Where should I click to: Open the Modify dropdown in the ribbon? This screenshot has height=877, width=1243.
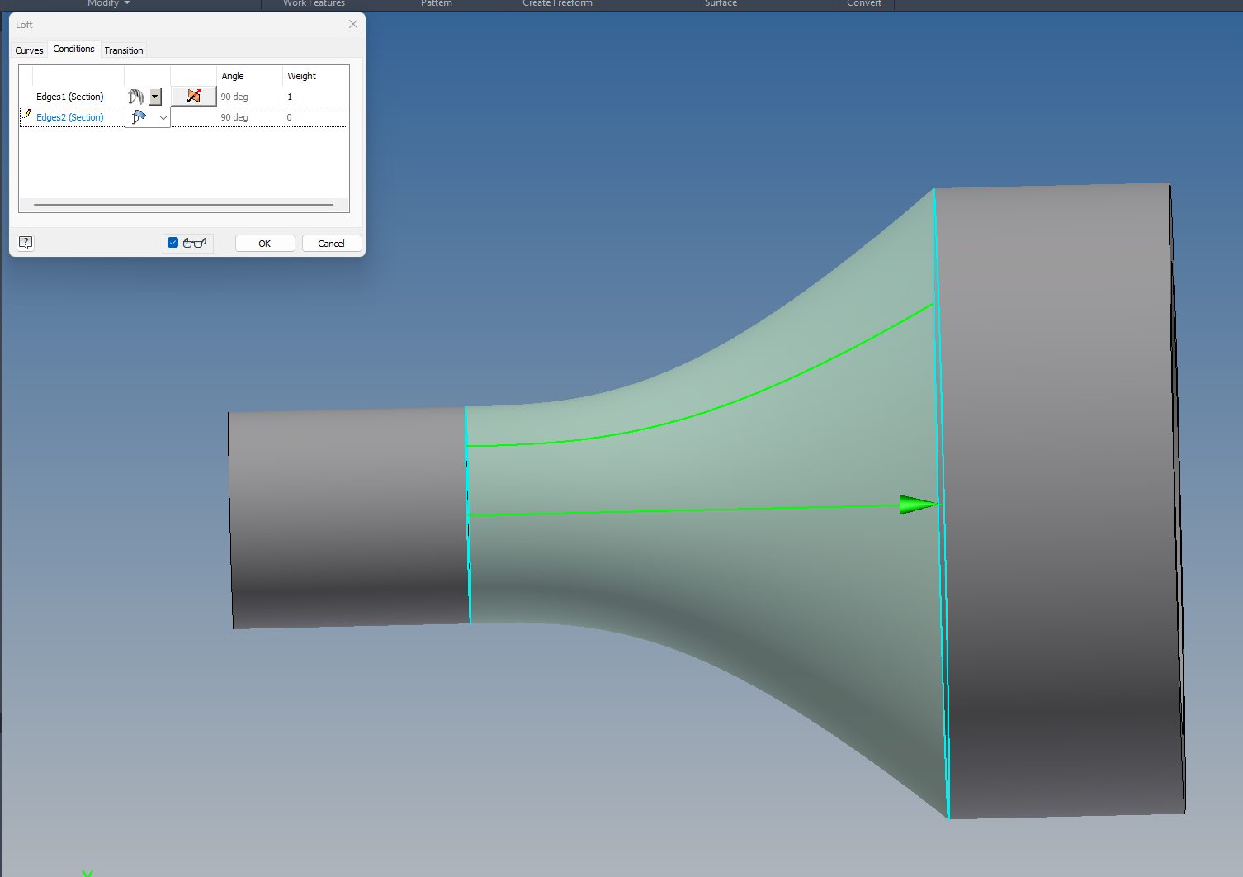point(108,4)
